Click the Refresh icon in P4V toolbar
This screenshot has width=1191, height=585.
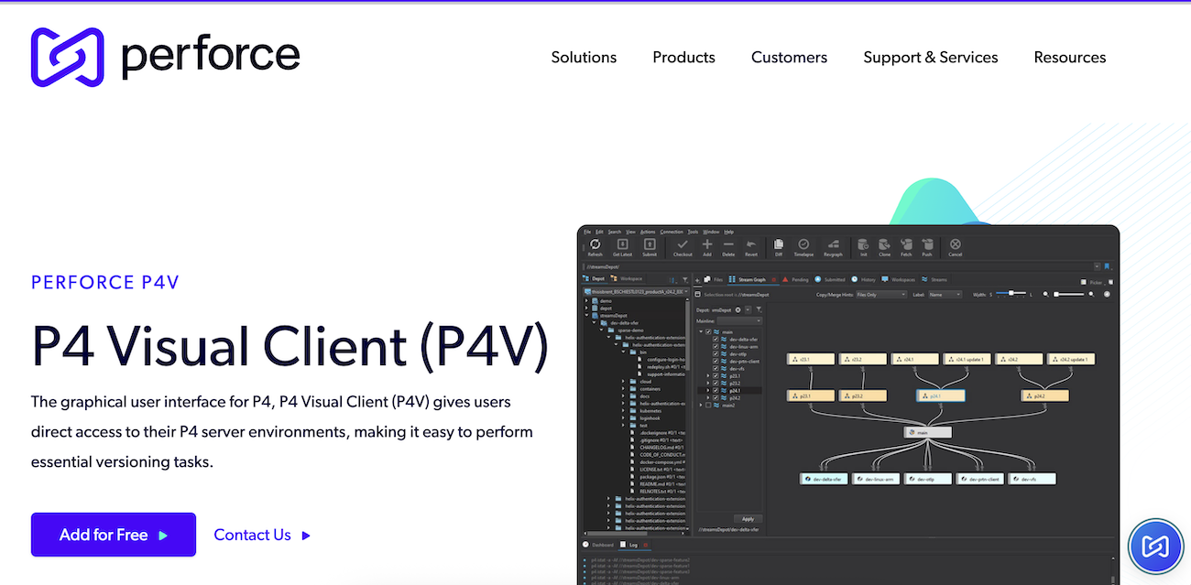(x=596, y=245)
